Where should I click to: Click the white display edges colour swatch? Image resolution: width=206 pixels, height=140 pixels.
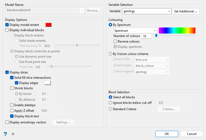48,83
